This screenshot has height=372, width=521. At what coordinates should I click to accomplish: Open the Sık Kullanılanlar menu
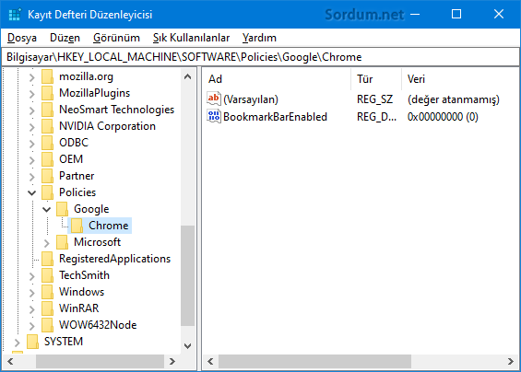(x=191, y=38)
